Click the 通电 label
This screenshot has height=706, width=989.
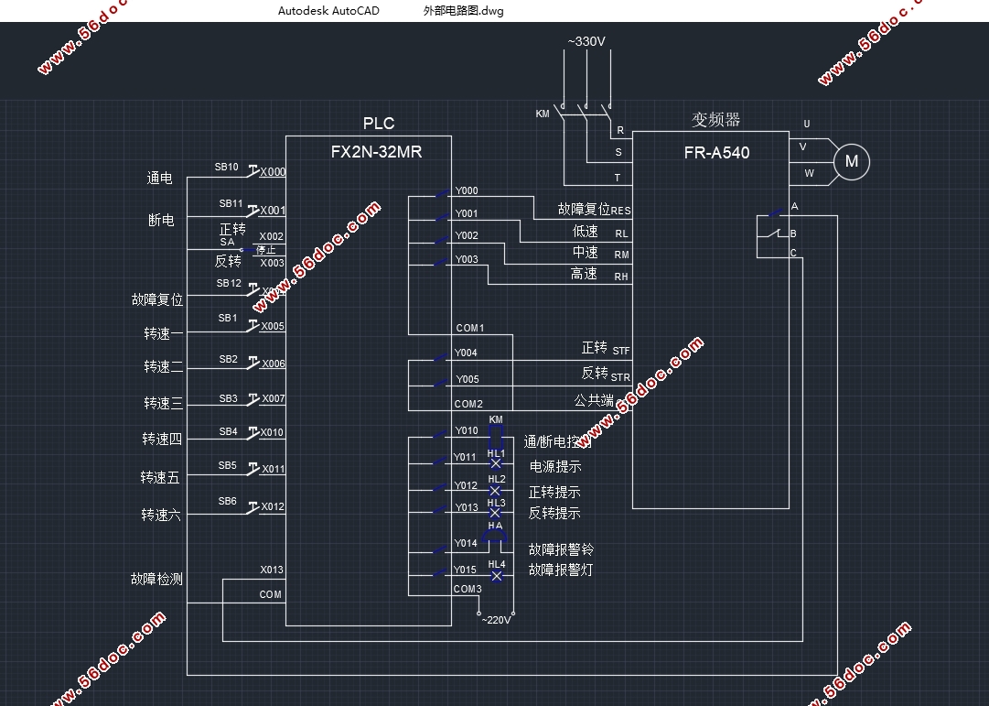(159, 178)
